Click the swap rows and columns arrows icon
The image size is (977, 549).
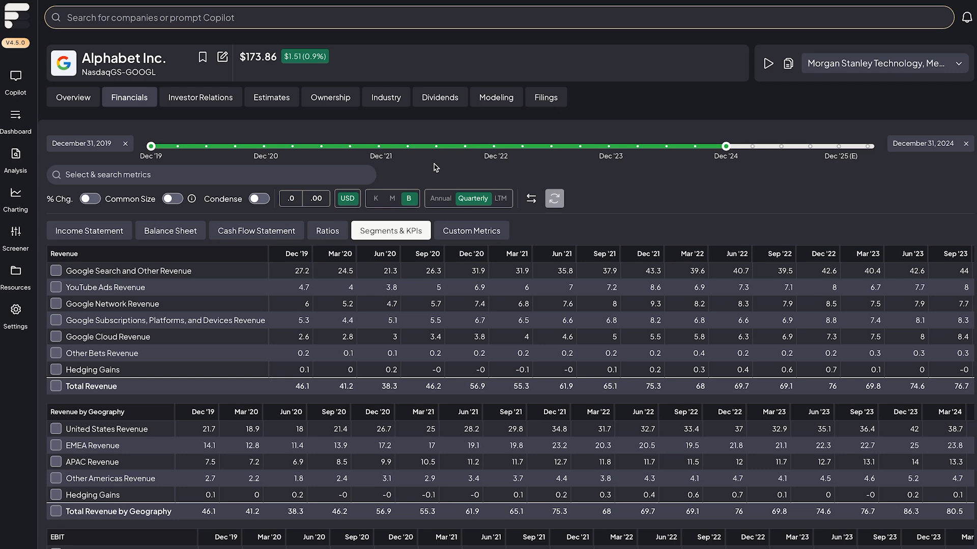[531, 199]
